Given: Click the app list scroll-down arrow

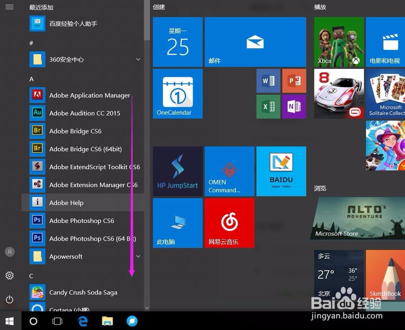Looking at the screenshot, I should click(147, 308).
